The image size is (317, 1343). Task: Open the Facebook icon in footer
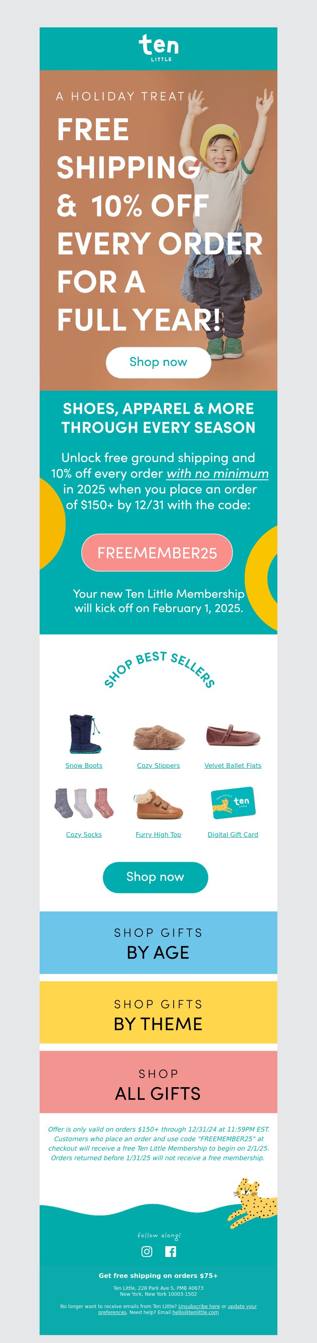point(170,1251)
